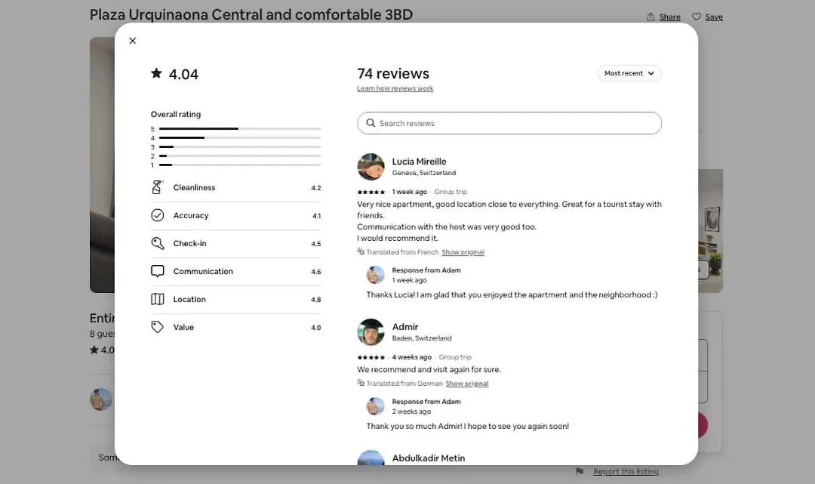Open Learn how reviews work link
815x484 pixels.
(x=395, y=88)
